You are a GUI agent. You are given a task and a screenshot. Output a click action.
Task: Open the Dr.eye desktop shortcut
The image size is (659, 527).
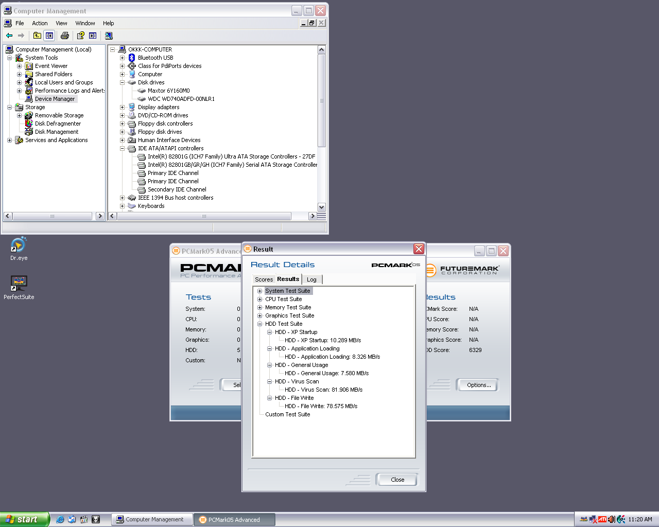pos(19,249)
